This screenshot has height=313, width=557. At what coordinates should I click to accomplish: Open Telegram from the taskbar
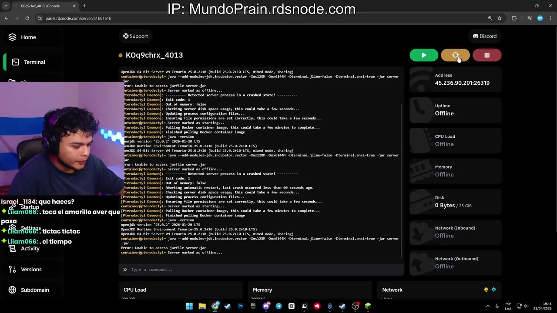pyautogui.click(x=278, y=306)
